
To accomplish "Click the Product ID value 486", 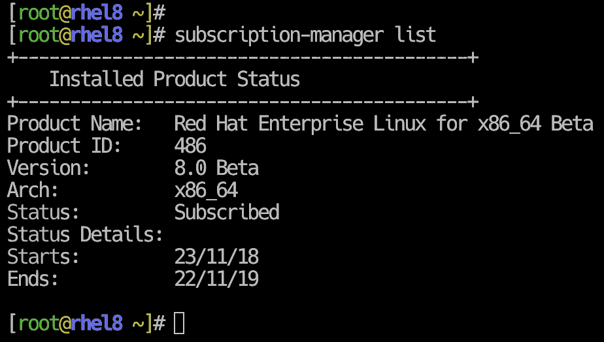I will pyautogui.click(x=190, y=146).
